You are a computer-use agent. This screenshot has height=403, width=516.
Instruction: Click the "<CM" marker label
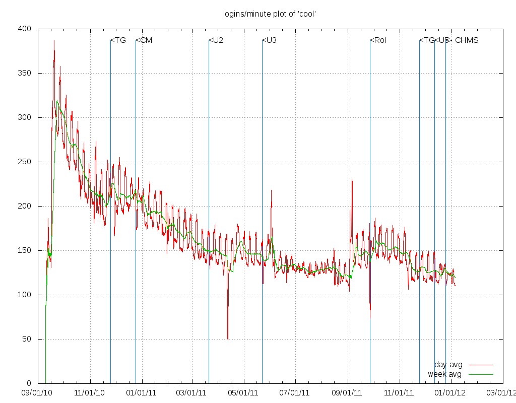pos(144,40)
